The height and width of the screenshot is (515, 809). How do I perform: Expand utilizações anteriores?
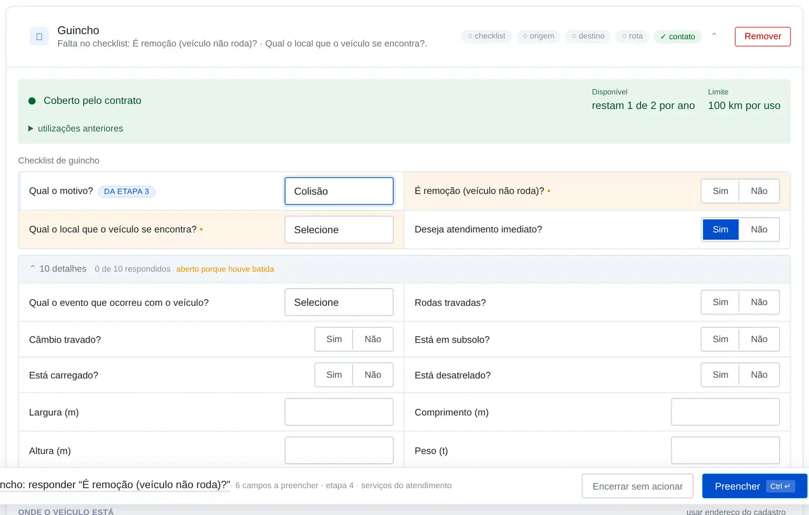(x=75, y=128)
